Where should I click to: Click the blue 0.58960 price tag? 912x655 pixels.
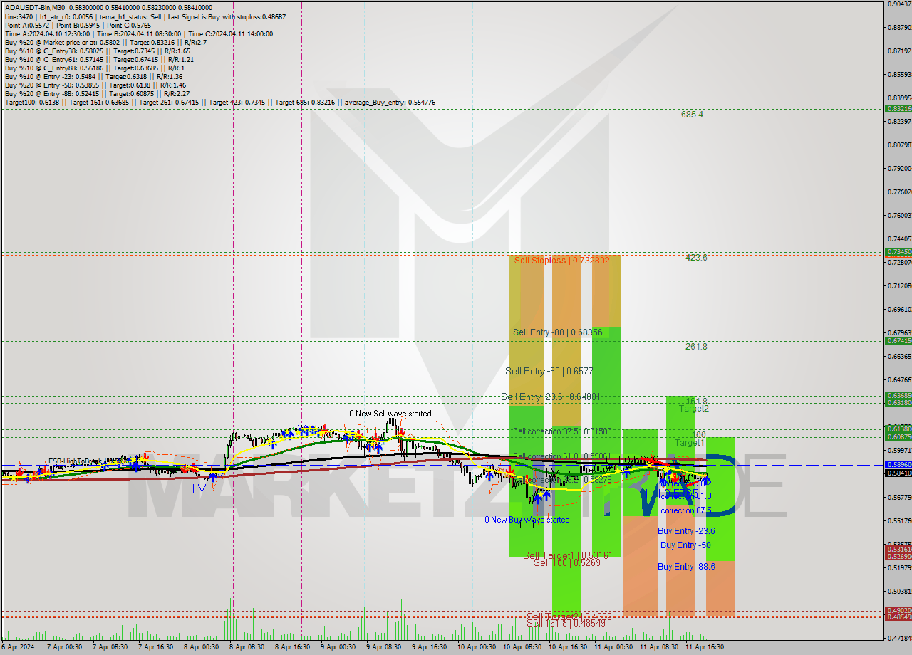click(x=898, y=464)
